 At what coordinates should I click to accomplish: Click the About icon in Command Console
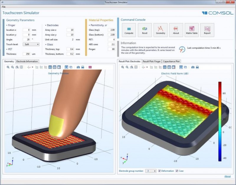(x=176, y=30)
